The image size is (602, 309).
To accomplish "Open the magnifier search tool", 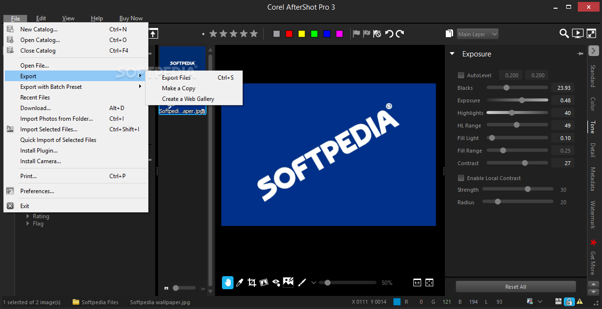I will point(564,33).
